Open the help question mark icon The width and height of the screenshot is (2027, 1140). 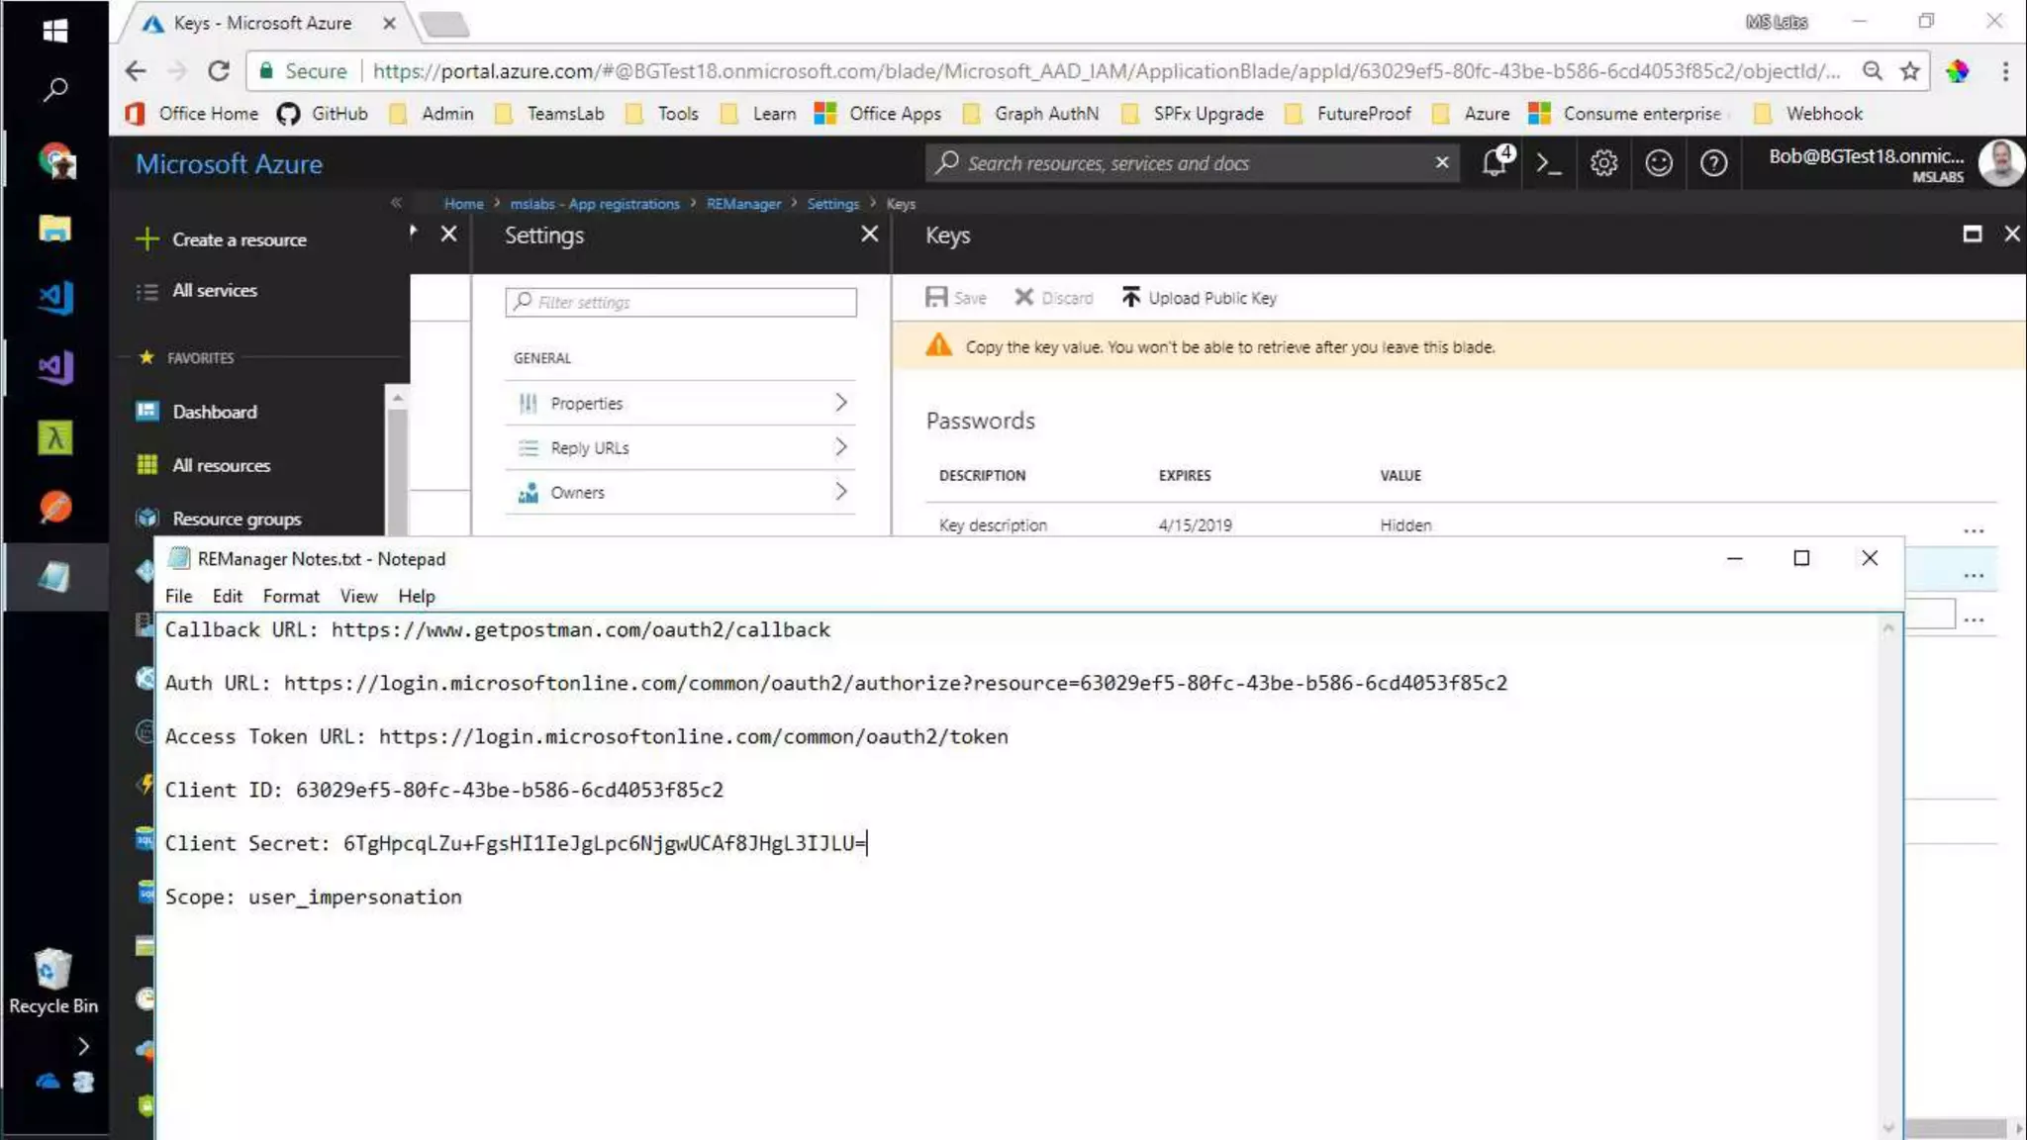pos(1713,163)
